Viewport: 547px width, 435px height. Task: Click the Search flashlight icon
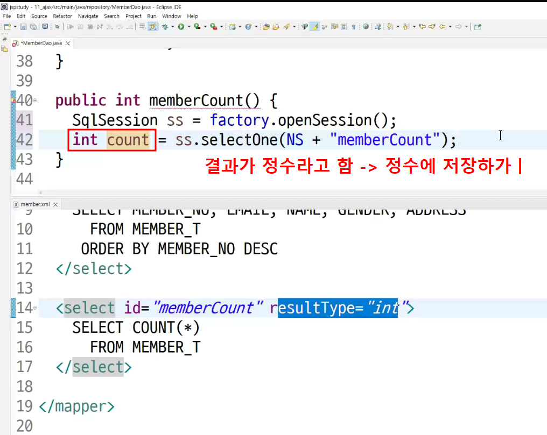(286, 26)
